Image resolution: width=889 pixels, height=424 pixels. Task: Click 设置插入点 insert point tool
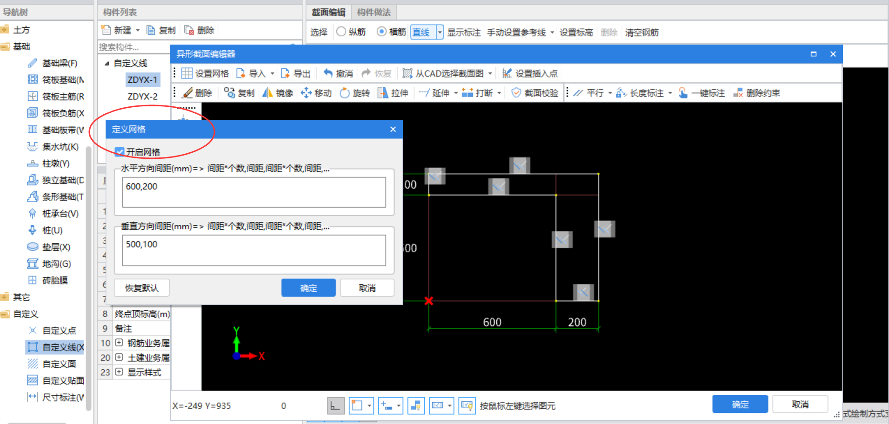pyautogui.click(x=530, y=73)
